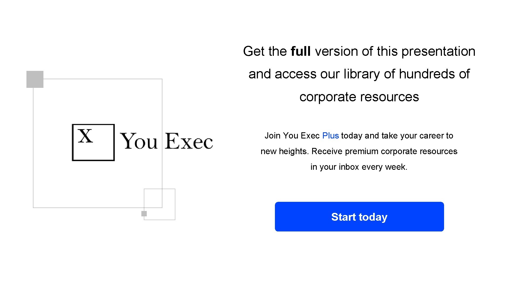Click the word You in the logo
Viewport: 518px width, 291px height.
pyautogui.click(x=138, y=141)
